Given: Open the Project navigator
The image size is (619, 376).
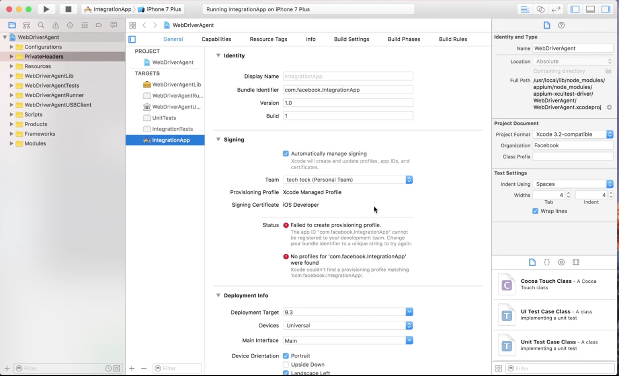Looking at the screenshot, I should pos(12,25).
